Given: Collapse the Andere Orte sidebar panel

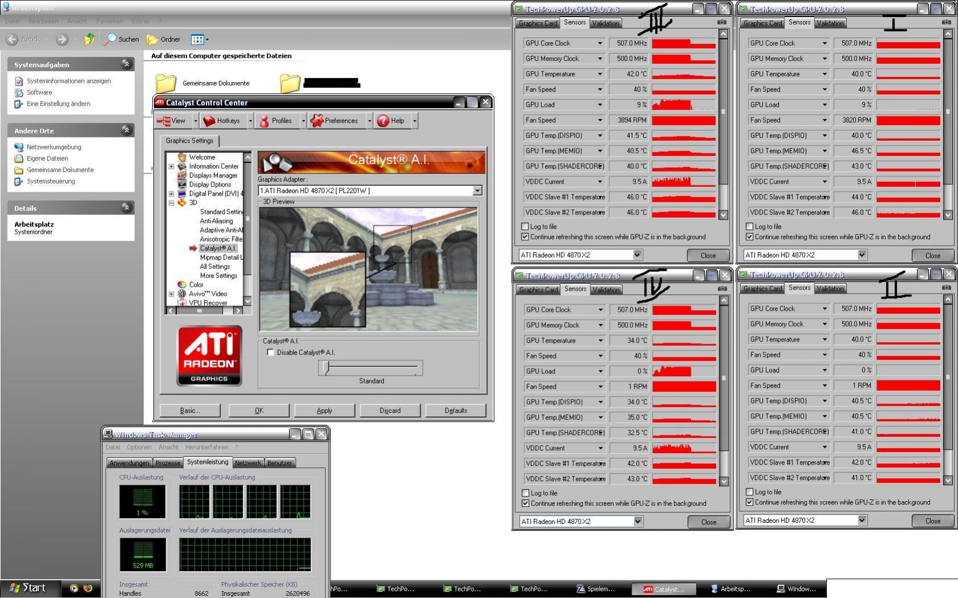Looking at the screenshot, I should [126, 131].
